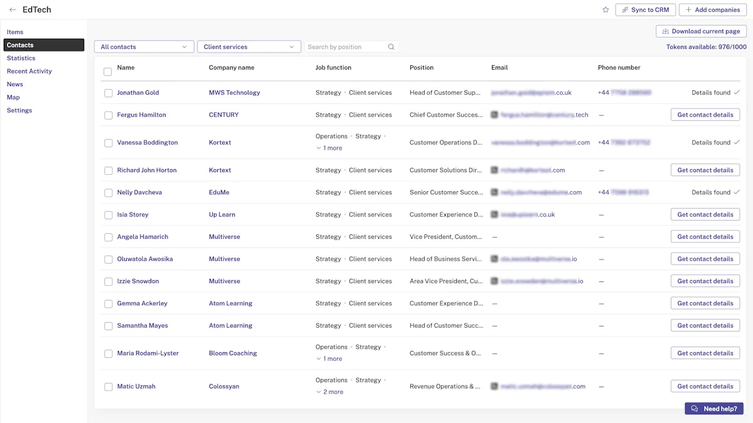Image resolution: width=753 pixels, height=423 pixels.
Task: Click the email source icon for Richard John Horton
Action: (x=494, y=170)
